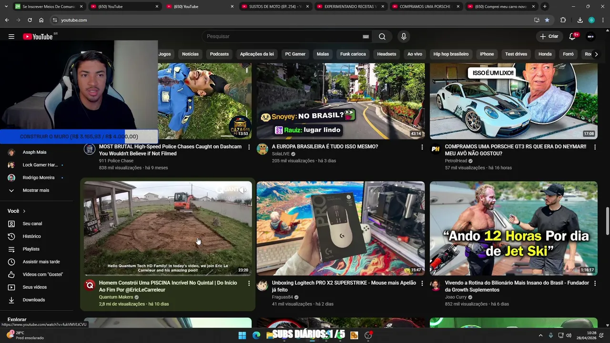
Task: Open the browser extensions icon
Action: click(563, 20)
